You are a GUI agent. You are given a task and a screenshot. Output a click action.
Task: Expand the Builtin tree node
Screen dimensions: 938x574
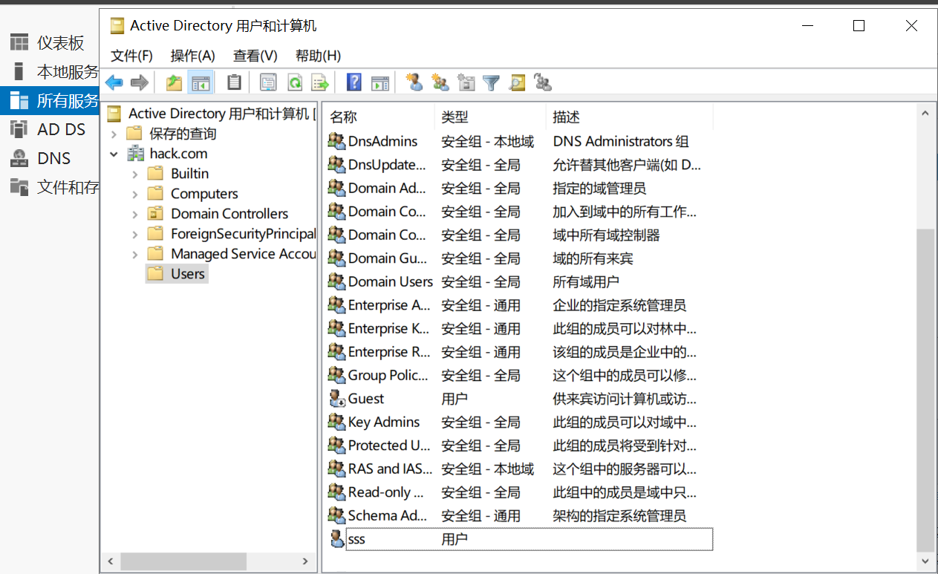click(135, 174)
